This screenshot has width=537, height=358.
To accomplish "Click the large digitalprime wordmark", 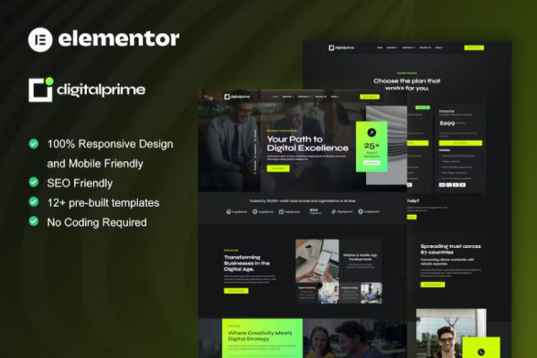I will 101,89.
